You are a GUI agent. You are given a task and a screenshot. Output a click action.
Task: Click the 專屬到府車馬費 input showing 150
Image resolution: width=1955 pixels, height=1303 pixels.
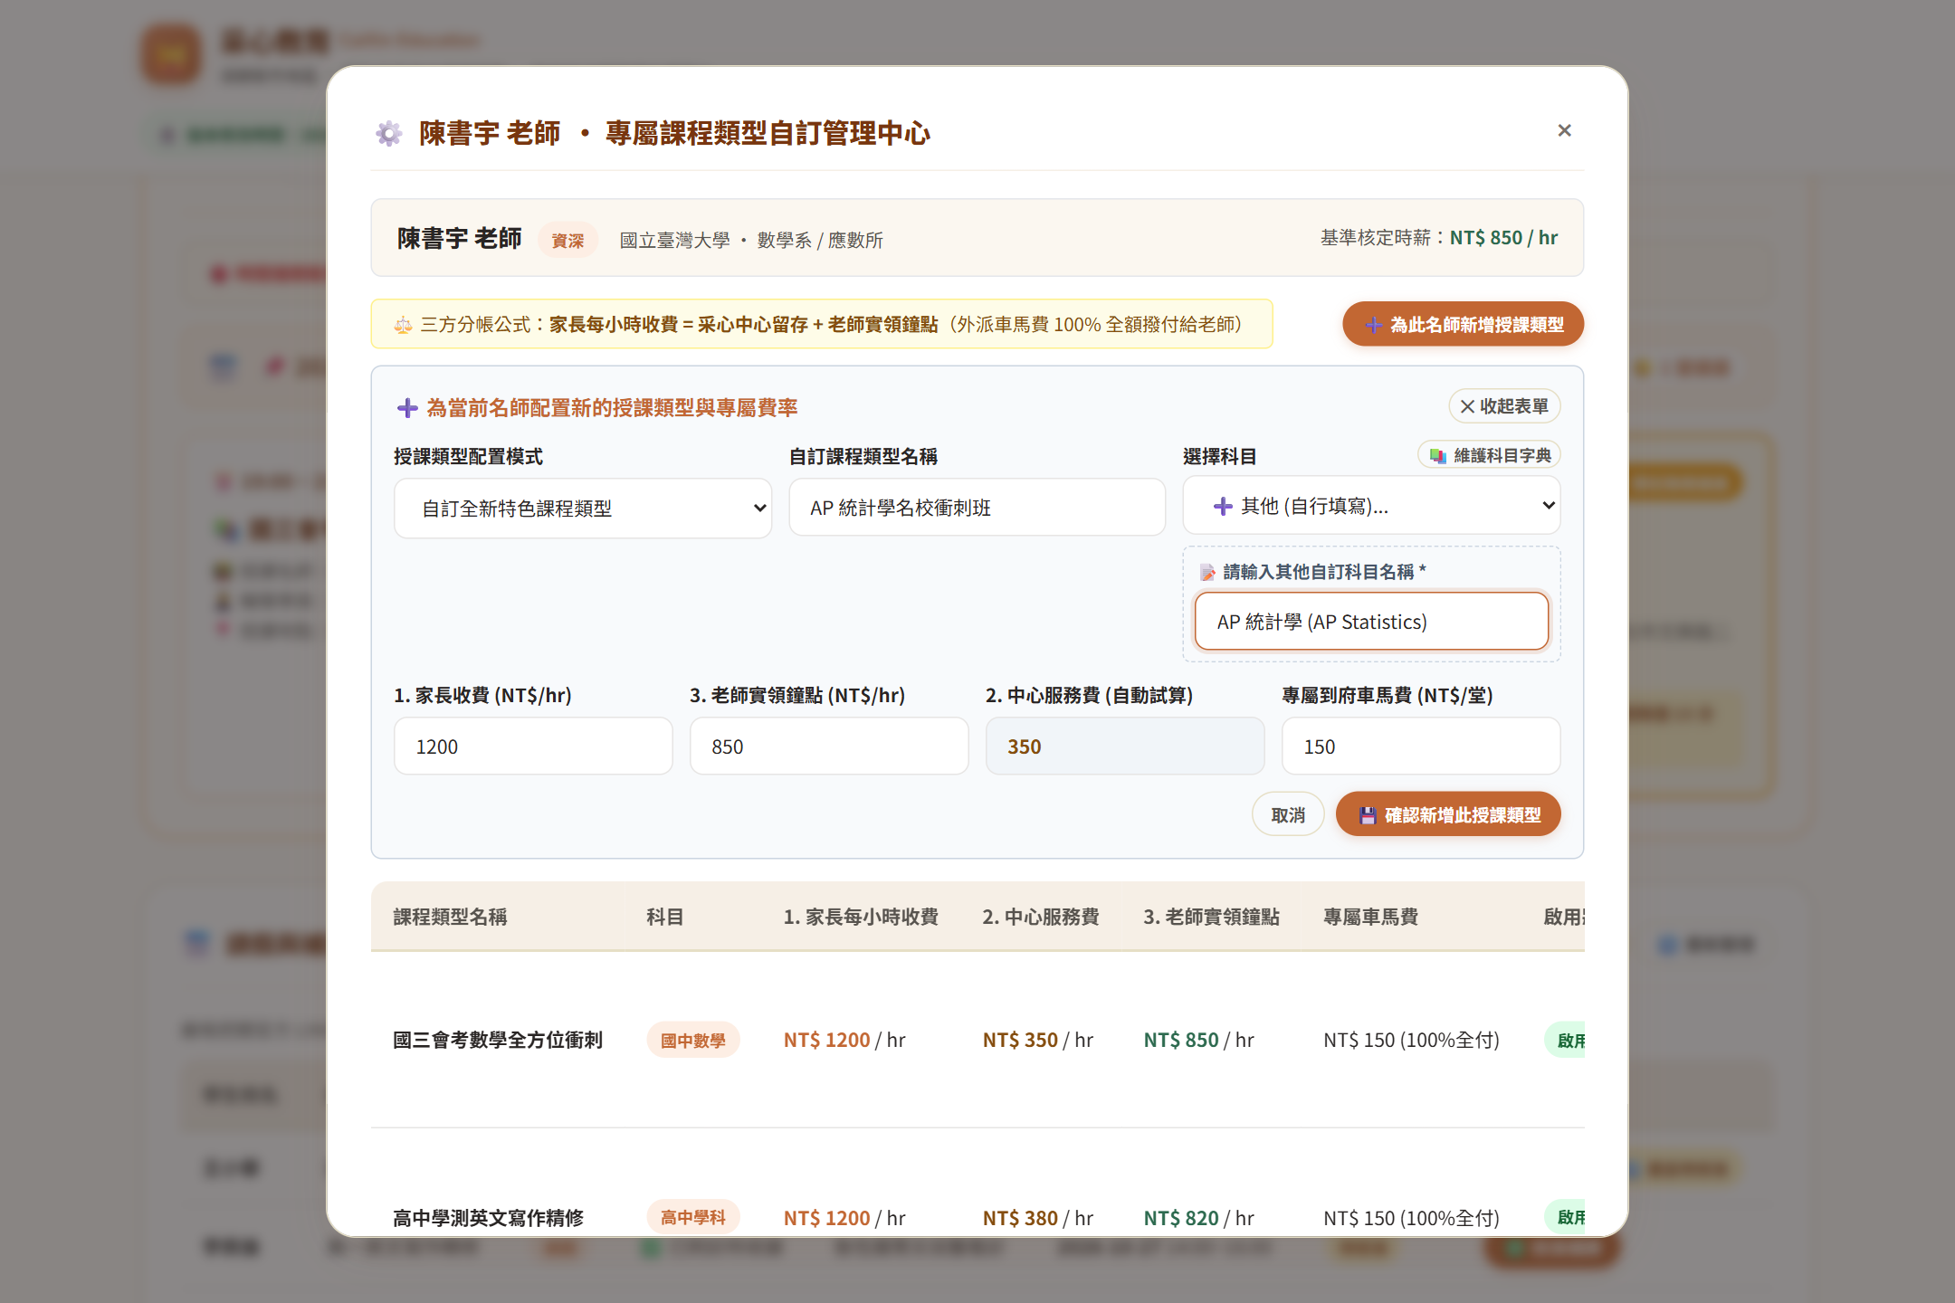1421,747
